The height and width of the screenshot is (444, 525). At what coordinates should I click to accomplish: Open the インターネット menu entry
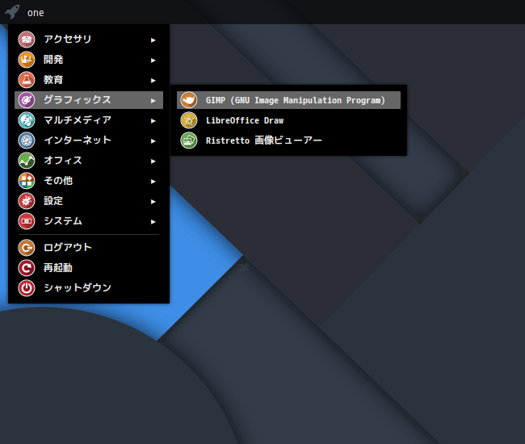[x=89, y=140]
